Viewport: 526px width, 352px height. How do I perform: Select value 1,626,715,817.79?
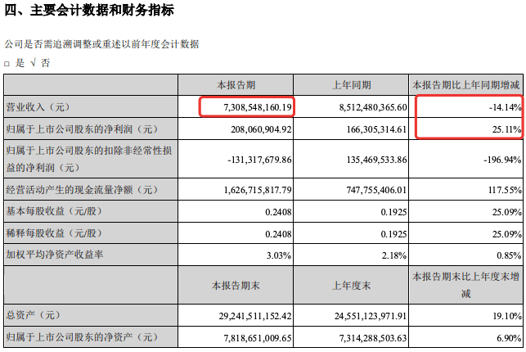pos(258,190)
